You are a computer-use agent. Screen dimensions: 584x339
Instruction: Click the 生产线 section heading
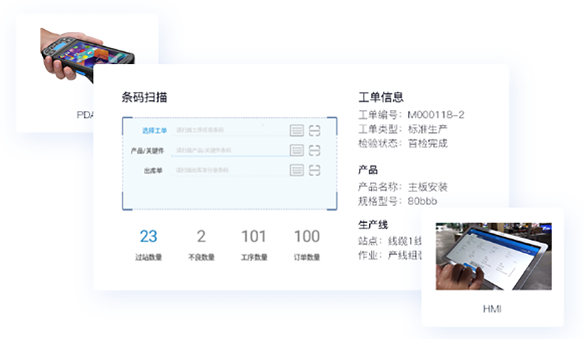point(373,225)
